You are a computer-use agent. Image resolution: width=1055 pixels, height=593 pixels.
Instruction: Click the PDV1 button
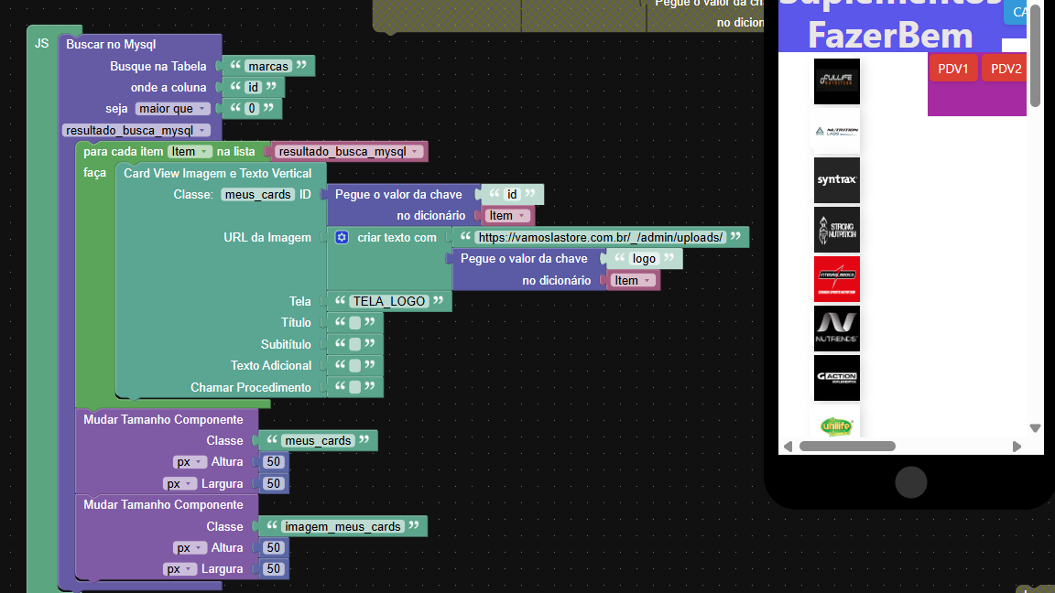pyautogui.click(x=952, y=69)
